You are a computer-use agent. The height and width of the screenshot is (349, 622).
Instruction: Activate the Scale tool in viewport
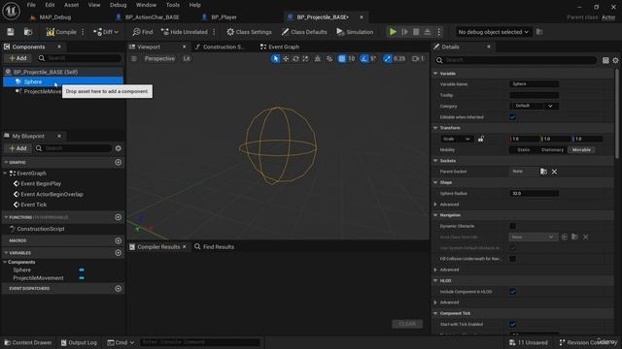tap(305, 58)
